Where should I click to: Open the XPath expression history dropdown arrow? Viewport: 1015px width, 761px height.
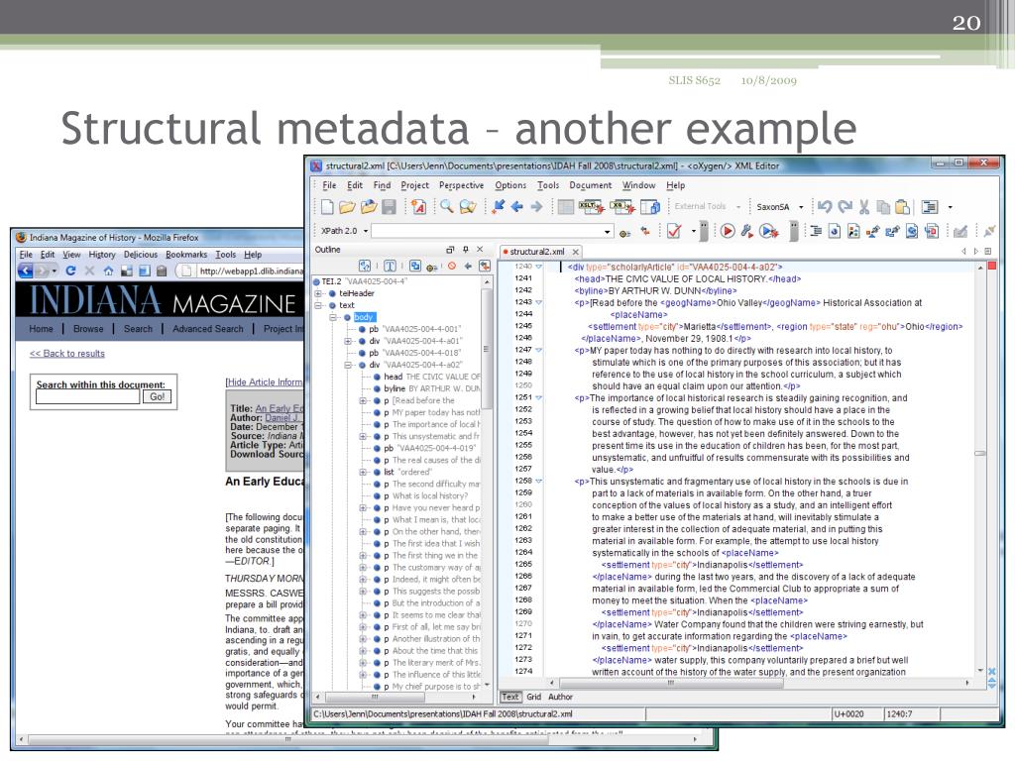608,232
